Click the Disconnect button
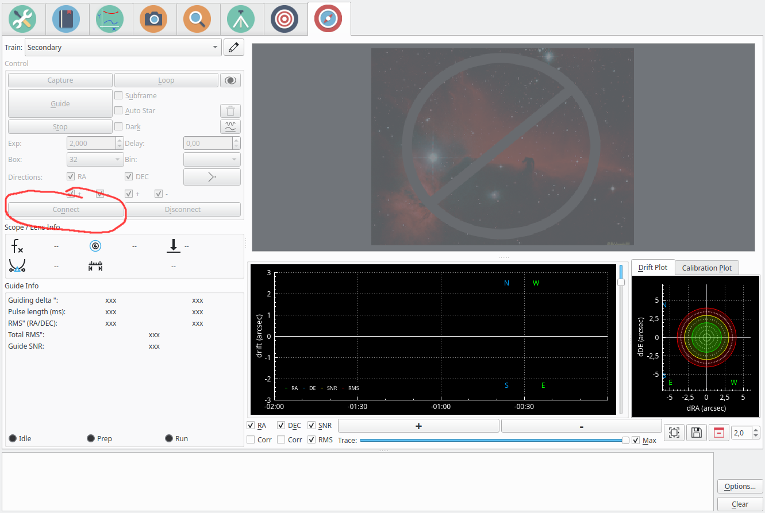The height and width of the screenshot is (513, 765). (x=183, y=210)
